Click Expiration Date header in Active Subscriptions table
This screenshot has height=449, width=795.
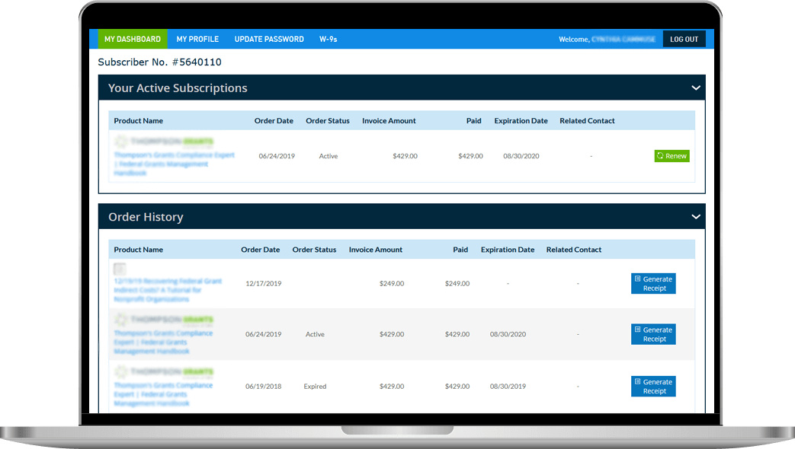pyautogui.click(x=521, y=121)
